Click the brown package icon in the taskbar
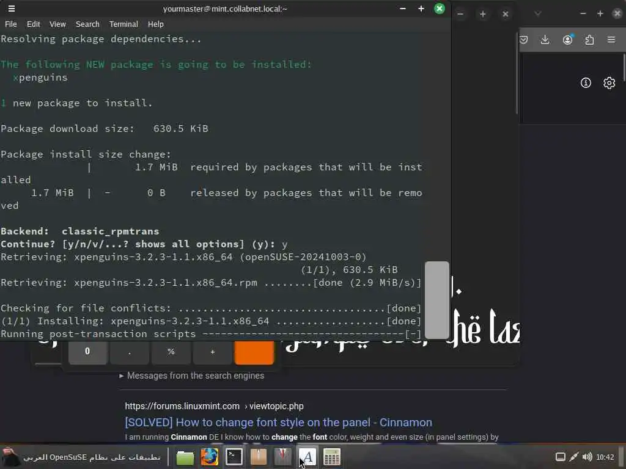This screenshot has height=469, width=626. (259, 457)
